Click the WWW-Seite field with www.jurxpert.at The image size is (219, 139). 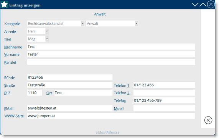coord(111,116)
